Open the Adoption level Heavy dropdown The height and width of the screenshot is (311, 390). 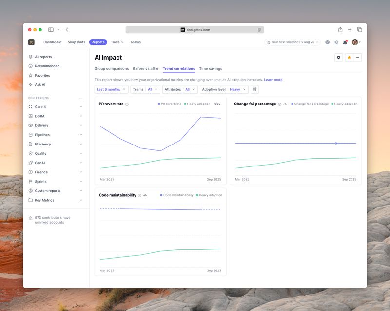(224, 89)
